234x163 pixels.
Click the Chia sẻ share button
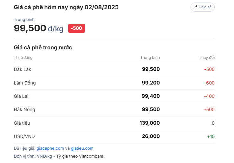click(x=203, y=7)
